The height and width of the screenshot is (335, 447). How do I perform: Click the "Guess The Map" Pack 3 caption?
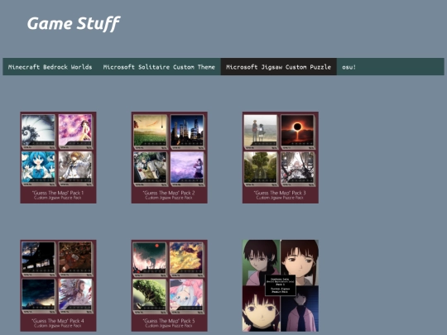(x=280, y=195)
